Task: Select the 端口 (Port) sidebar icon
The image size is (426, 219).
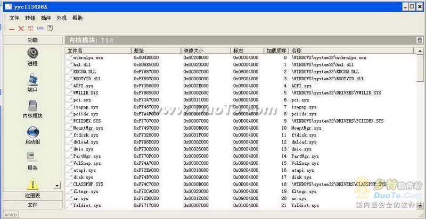Action: pos(32,80)
